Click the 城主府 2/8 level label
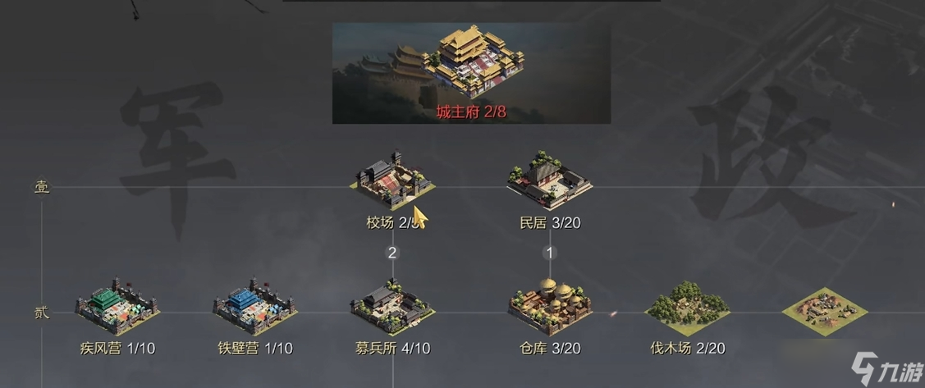This screenshot has height=388, width=925. 471,112
